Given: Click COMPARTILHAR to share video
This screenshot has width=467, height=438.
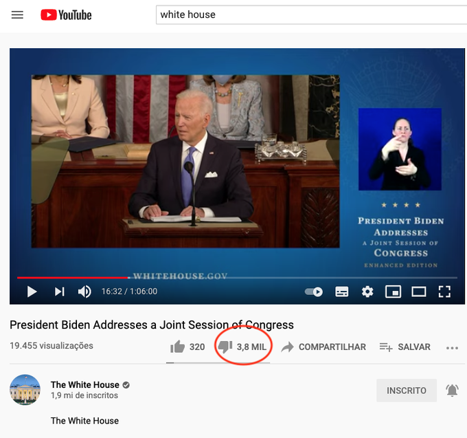Looking at the screenshot, I should 323,347.
